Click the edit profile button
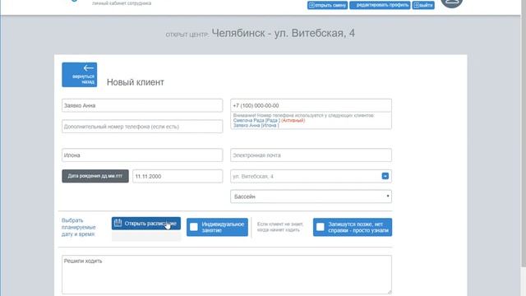The height and width of the screenshot is (296, 526). (x=380, y=5)
